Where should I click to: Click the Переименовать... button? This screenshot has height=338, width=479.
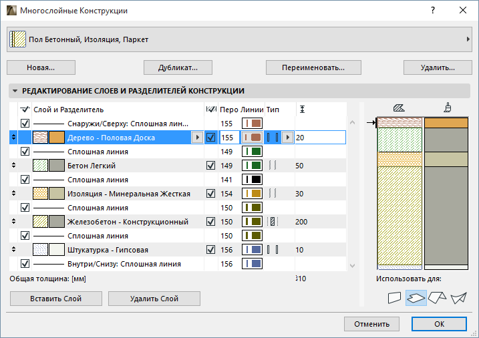tap(313, 67)
